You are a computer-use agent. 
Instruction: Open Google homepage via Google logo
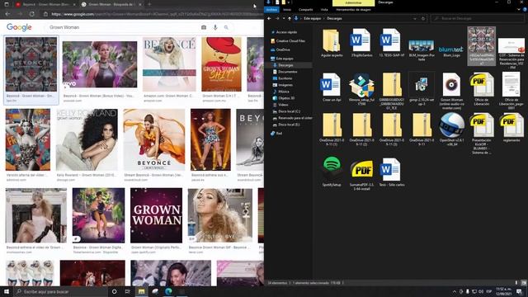pyautogui.click(x=19, y=27)
